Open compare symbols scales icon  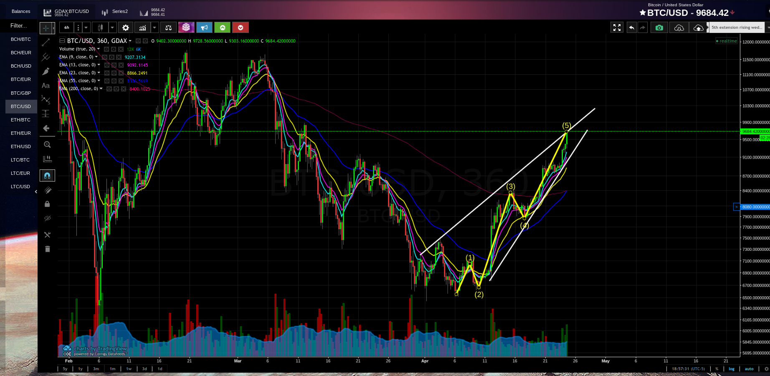coord(169,28)
